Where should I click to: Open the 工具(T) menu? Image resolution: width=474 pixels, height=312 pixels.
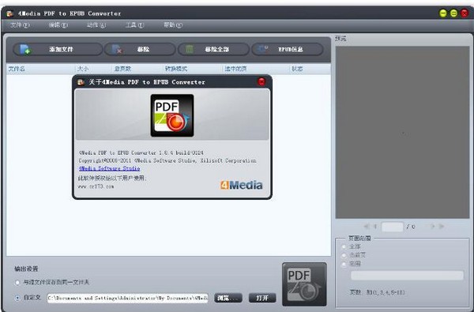(x=134, y=25)
